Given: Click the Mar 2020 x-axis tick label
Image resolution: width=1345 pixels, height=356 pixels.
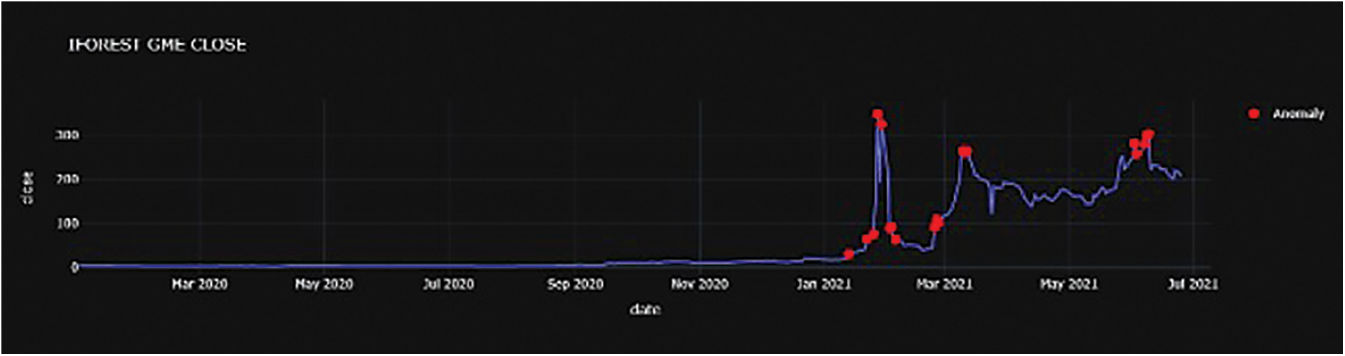Looking at the screenshot, I should 199,284.
